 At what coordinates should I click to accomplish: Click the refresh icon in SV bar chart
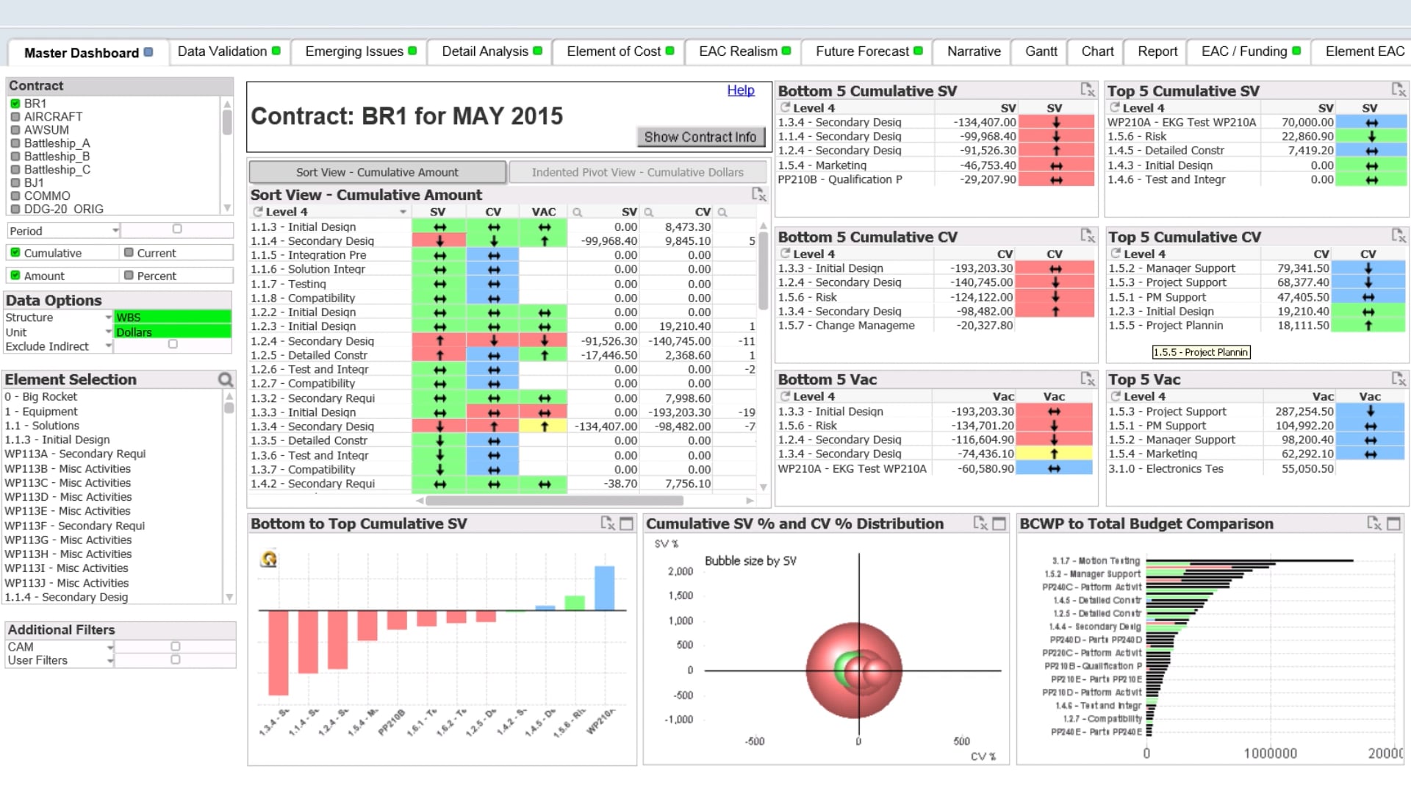point(269,559)
